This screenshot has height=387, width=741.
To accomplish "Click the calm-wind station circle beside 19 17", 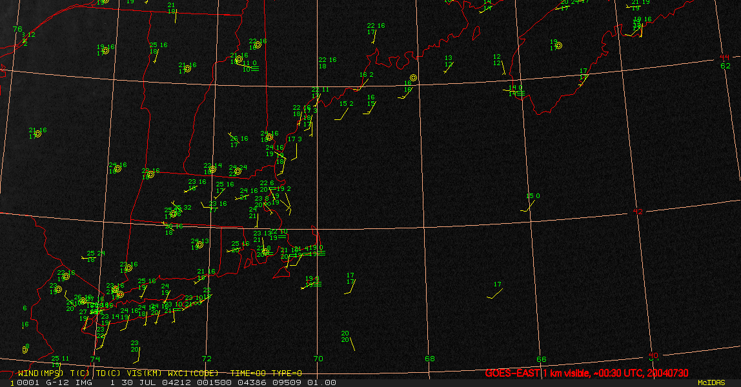I will point(559,46).
